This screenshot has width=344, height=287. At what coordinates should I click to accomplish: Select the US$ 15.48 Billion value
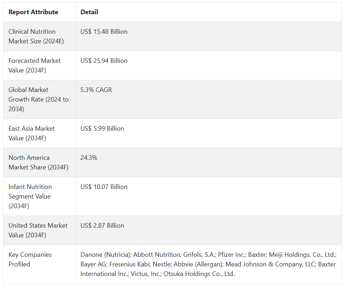[104, 32]
